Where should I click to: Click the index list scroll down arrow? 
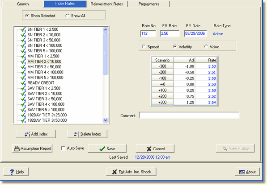point(106,120)
